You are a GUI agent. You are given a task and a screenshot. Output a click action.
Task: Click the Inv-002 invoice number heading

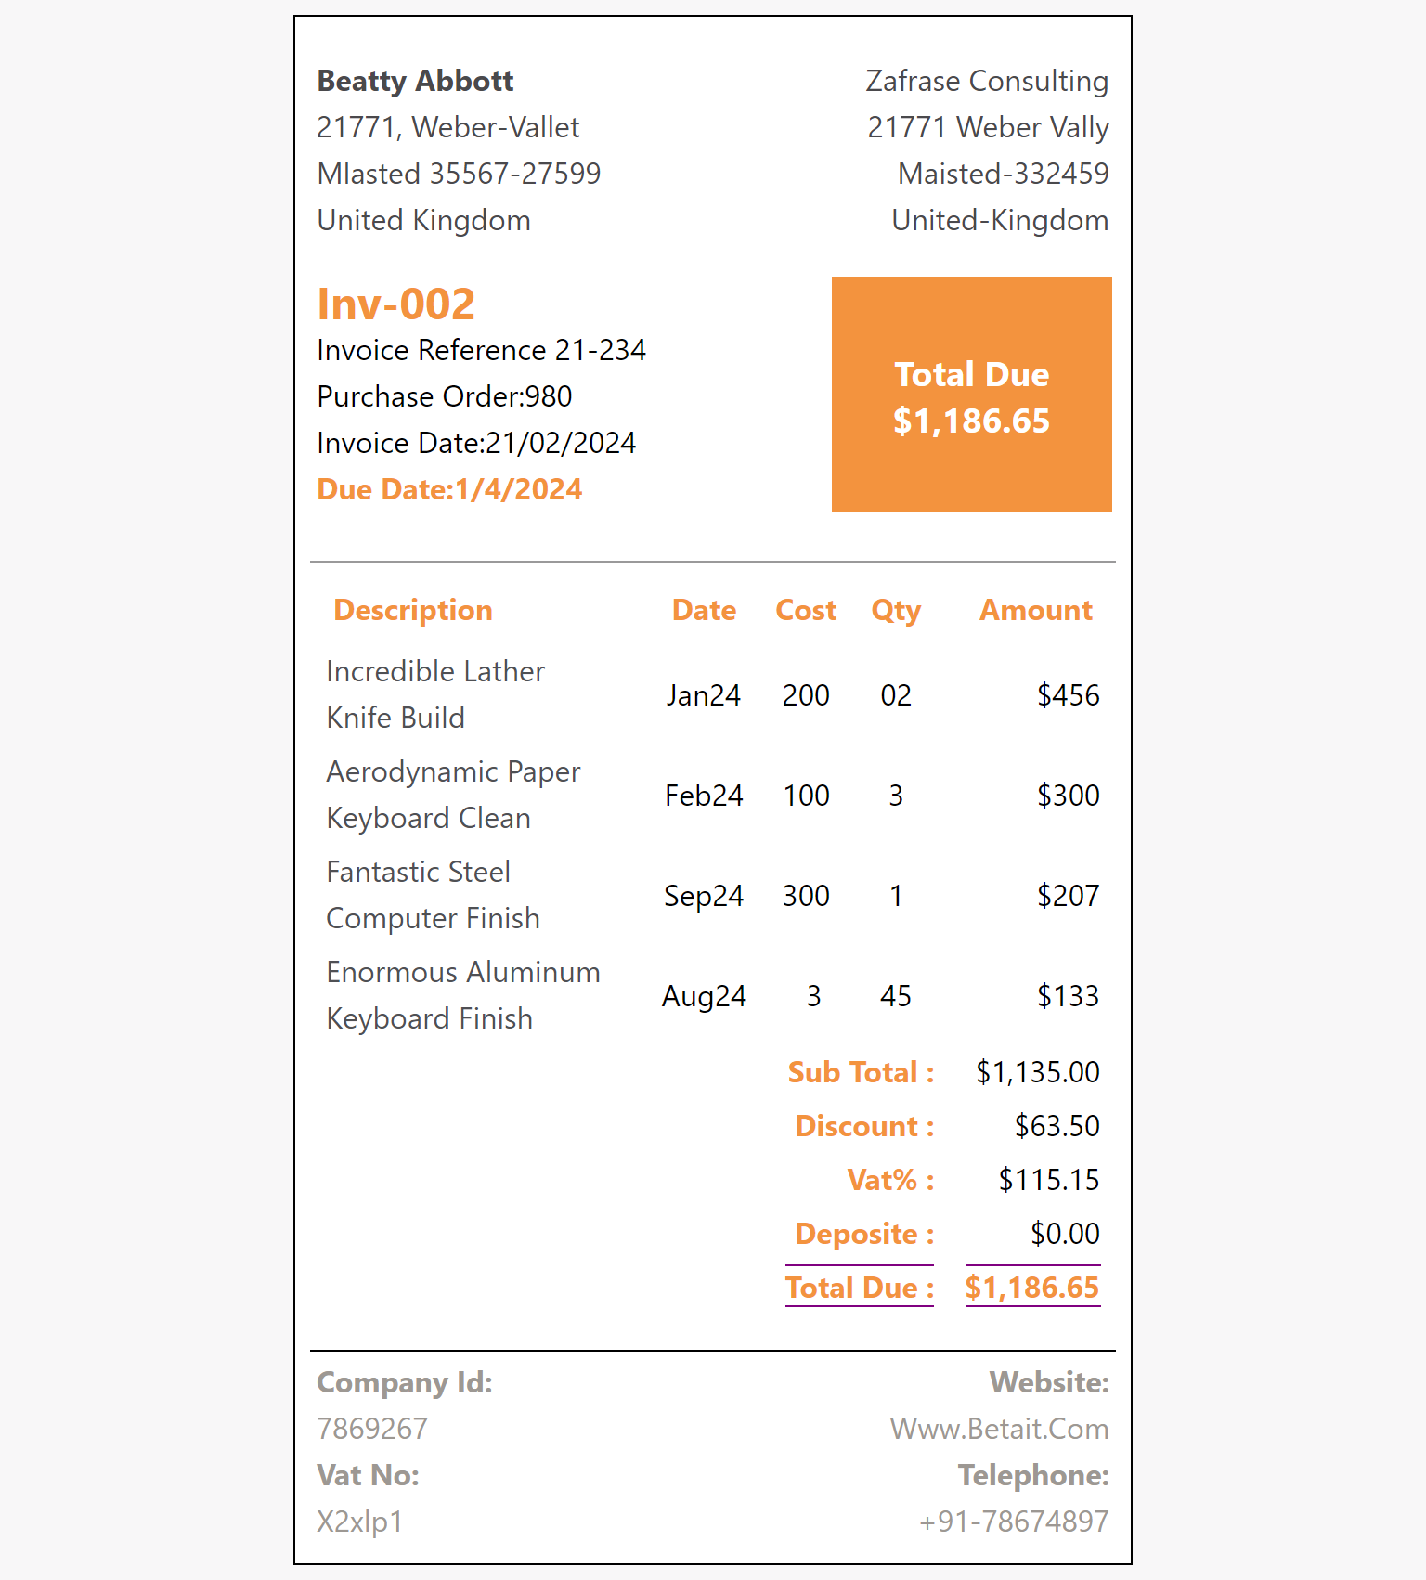[396, 304]
